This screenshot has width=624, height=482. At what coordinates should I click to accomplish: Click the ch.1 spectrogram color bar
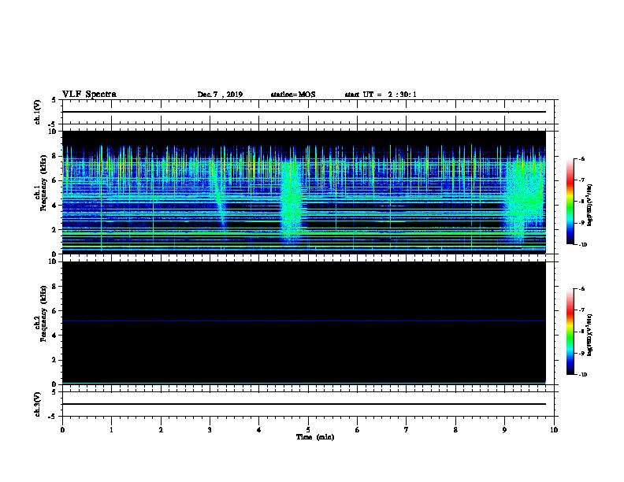[570, 202]
